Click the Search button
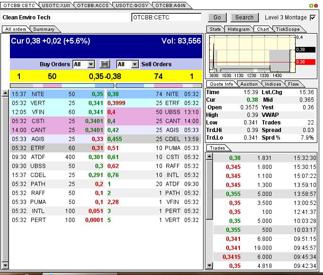This screenshot has height=275, width=323. click(244, 18)
